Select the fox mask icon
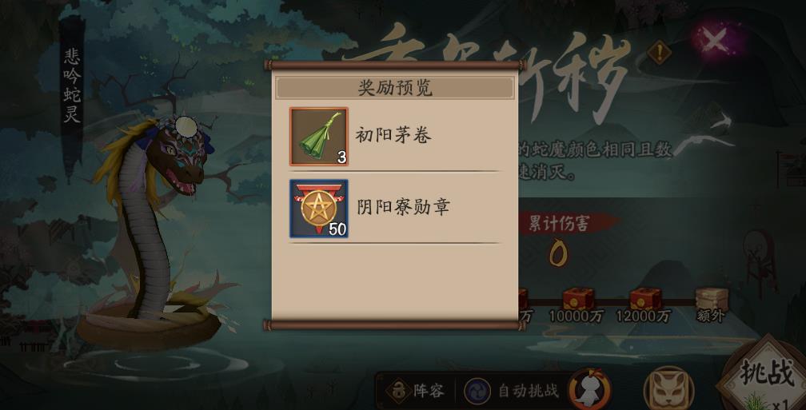 [x=668, y=389]
